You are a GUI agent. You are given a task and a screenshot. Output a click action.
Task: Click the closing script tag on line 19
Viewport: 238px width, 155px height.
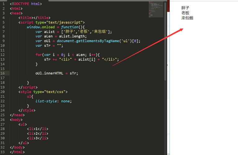[28, 87]
